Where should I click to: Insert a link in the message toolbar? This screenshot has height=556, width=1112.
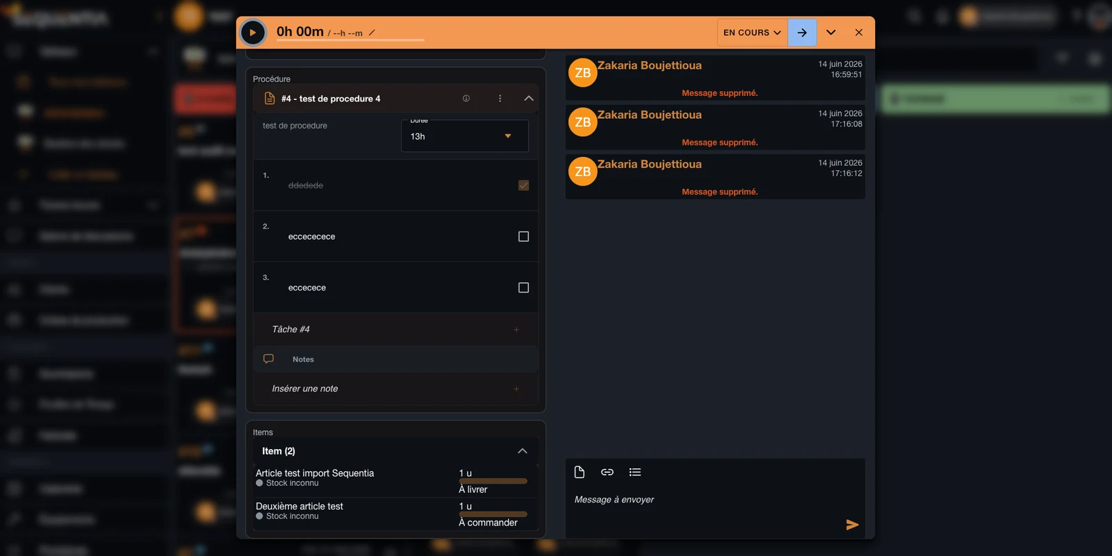(x=607, y=473)
